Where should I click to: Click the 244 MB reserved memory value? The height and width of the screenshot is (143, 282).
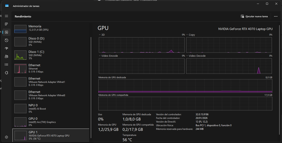point(200,129)
